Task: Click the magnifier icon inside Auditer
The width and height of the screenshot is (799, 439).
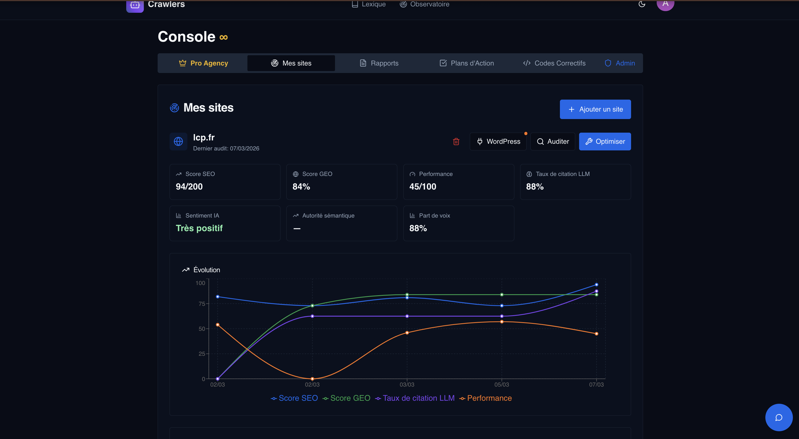Action: click(x=540, y=142)
